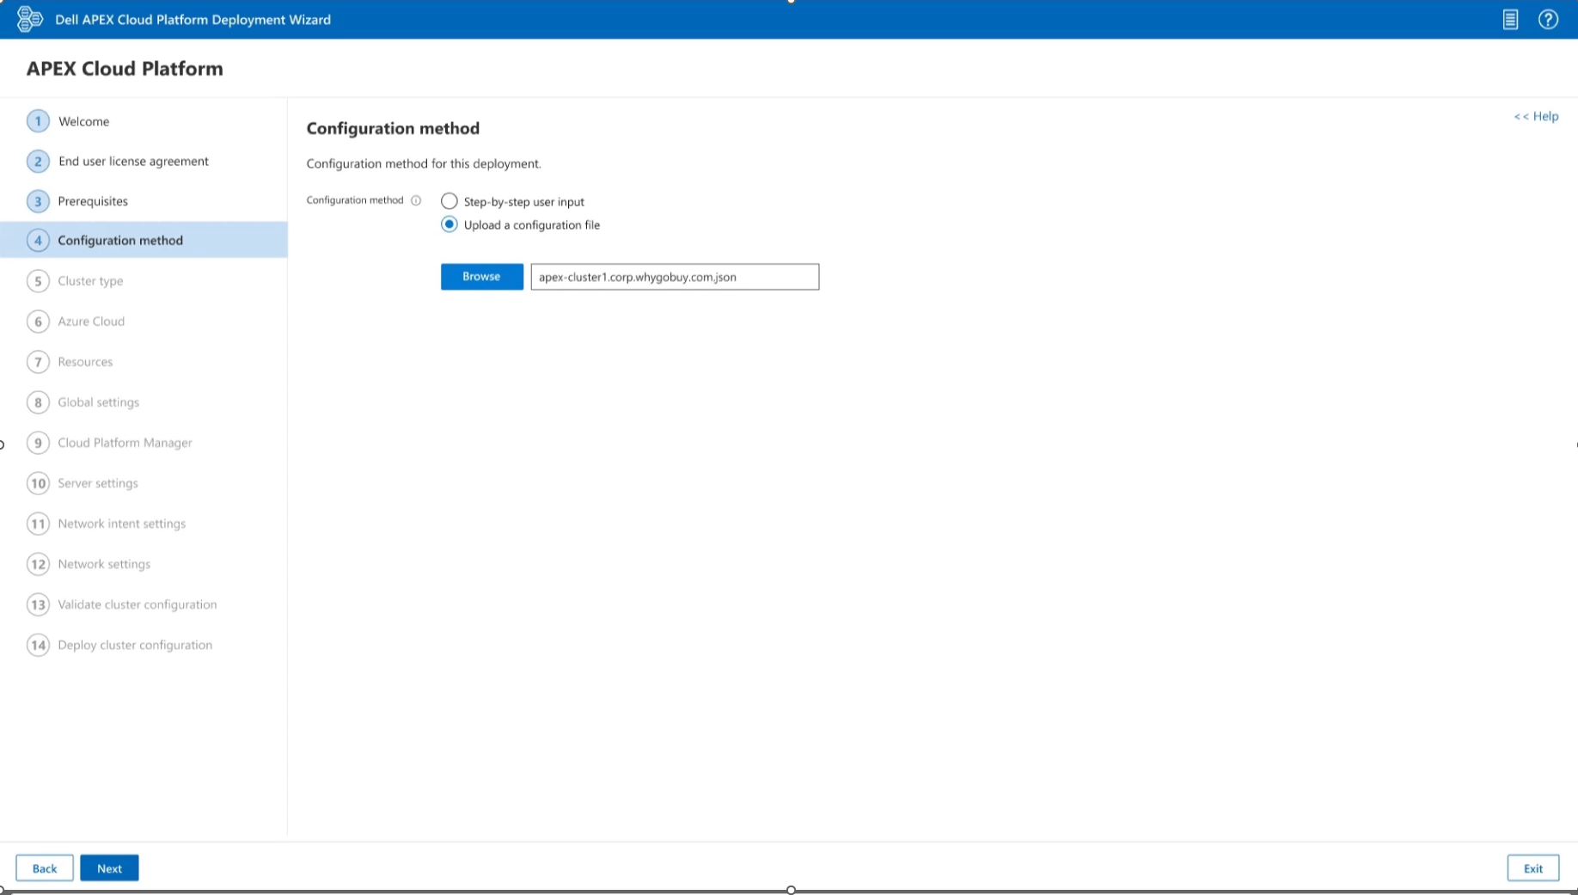Exit the deployment wizard
The width and height of the screenshot is (1578, 895).
pos(1532,868)
